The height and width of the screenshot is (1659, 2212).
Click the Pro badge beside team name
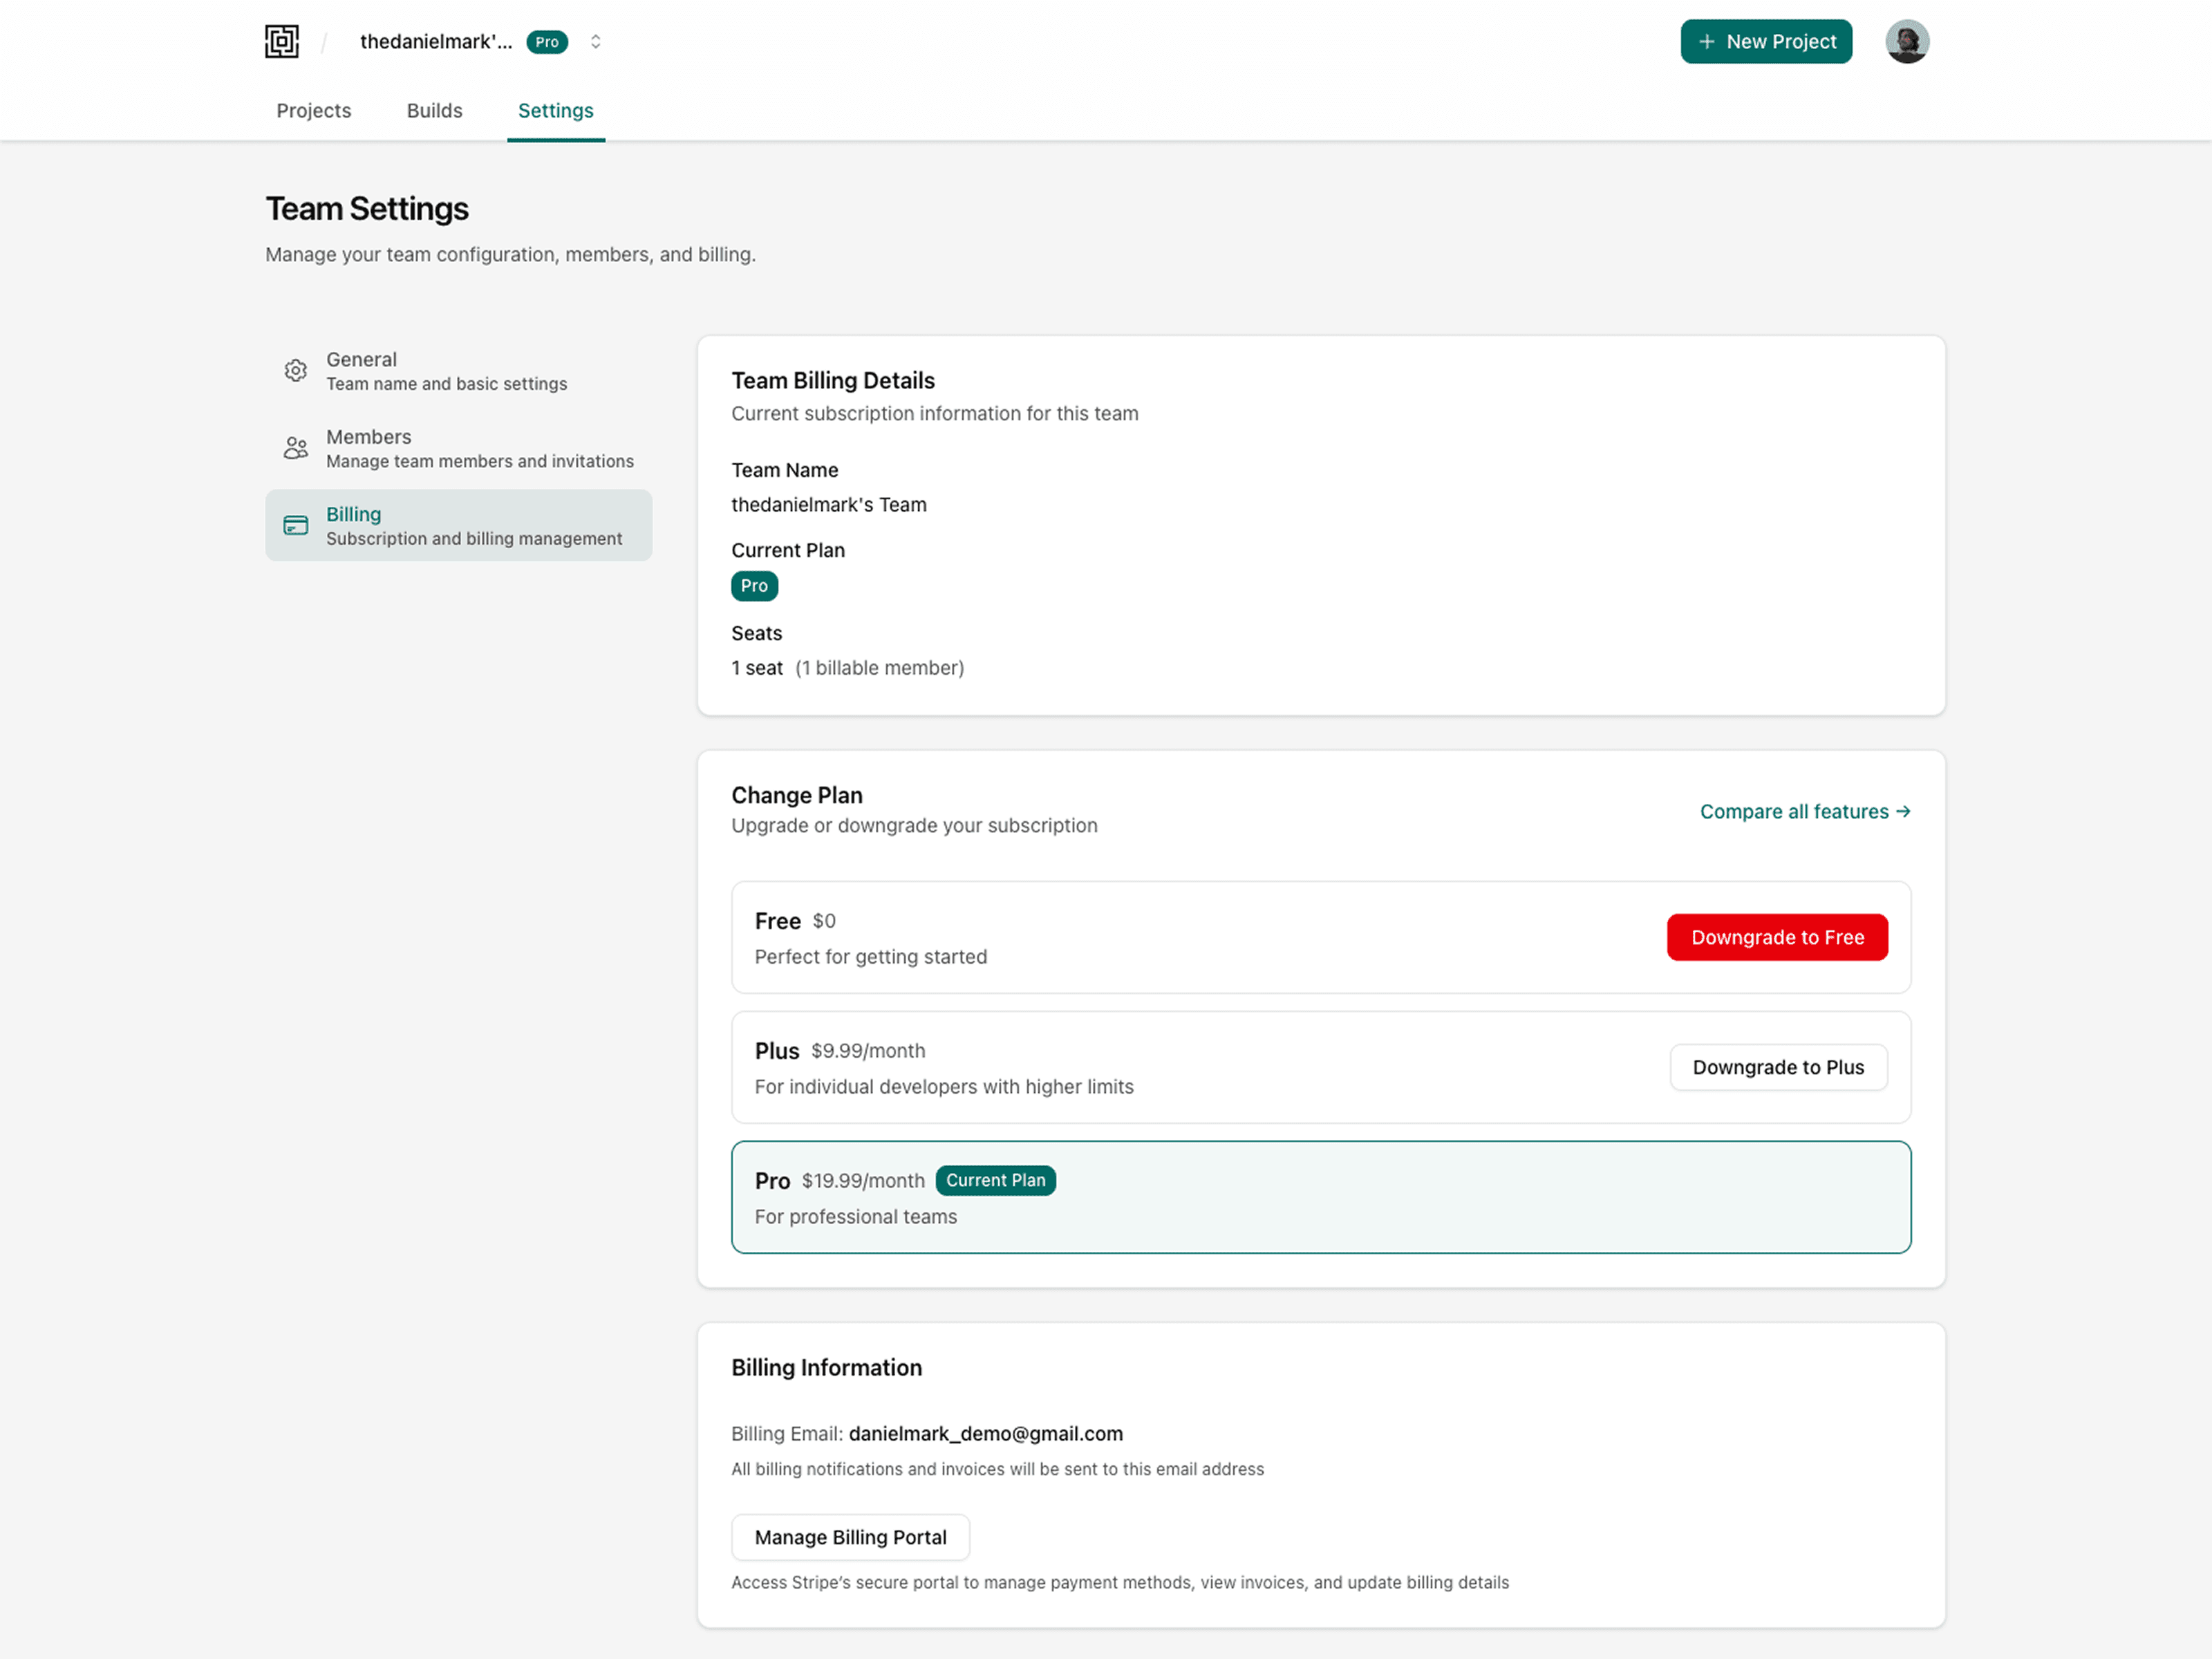547,41
